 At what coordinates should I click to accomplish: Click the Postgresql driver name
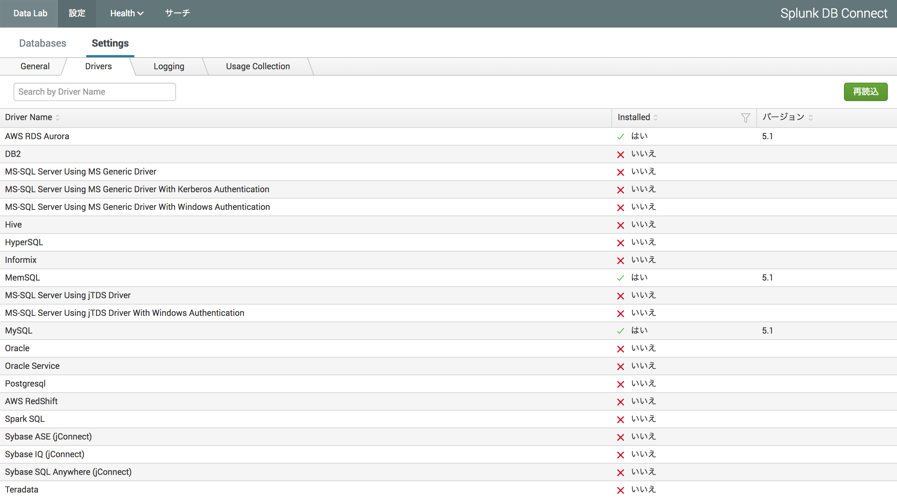[x=25, y=384]
